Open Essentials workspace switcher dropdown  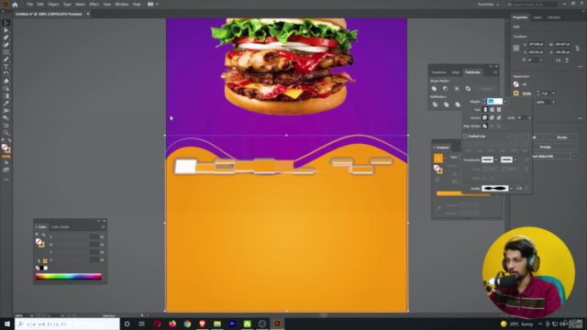coord(489,5)
